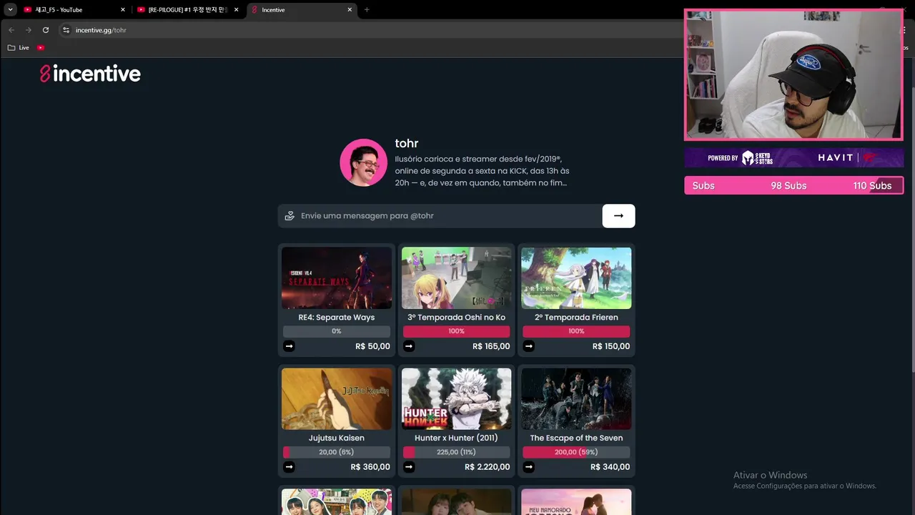
Task: Close the RE-PILOGUE tab
Action: tap(236, 10)
